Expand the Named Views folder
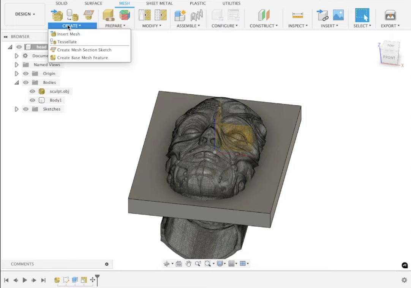The width and height of the screenshot is (411, 288). (16, 64)
